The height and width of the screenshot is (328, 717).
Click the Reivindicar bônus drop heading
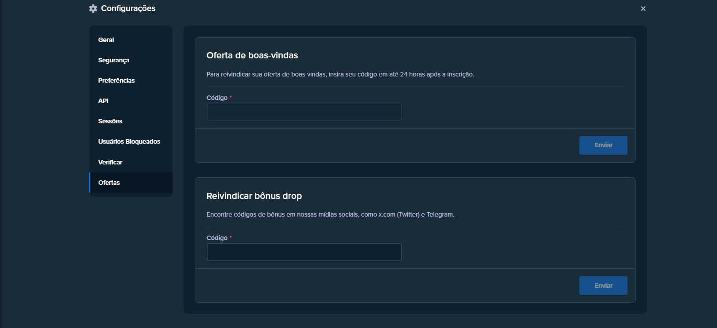[x=254, y=196]
